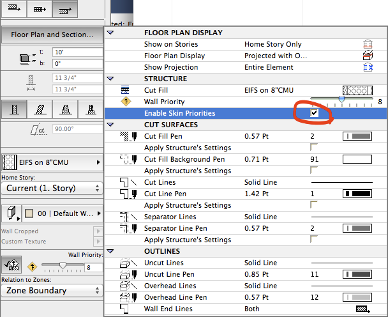Open the Relation to Zones dropdown
Screen dimensions: 388x317
tap(52, 291)
